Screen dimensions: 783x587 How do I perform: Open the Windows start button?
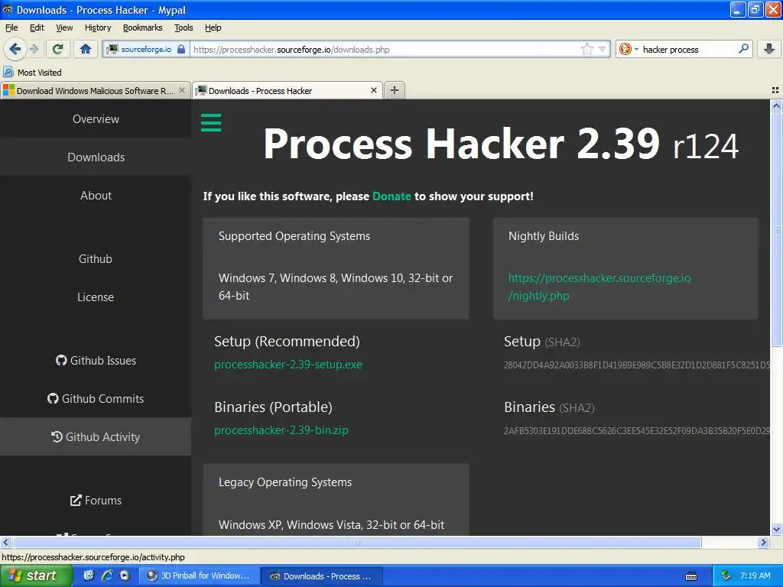tap(35, 576)
